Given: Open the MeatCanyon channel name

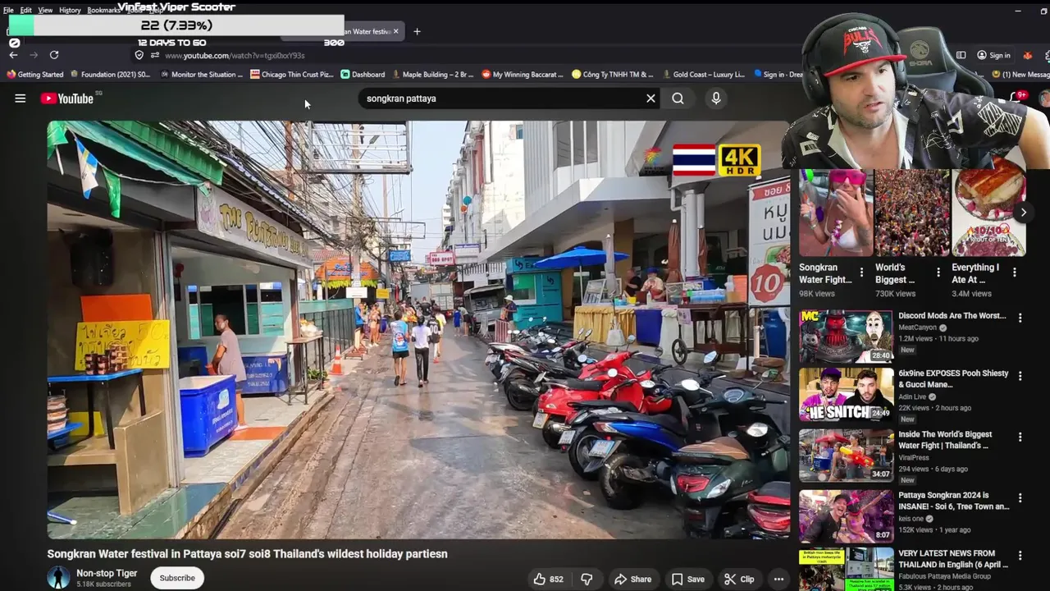Looking at the screenshot, I should (917, 328).
